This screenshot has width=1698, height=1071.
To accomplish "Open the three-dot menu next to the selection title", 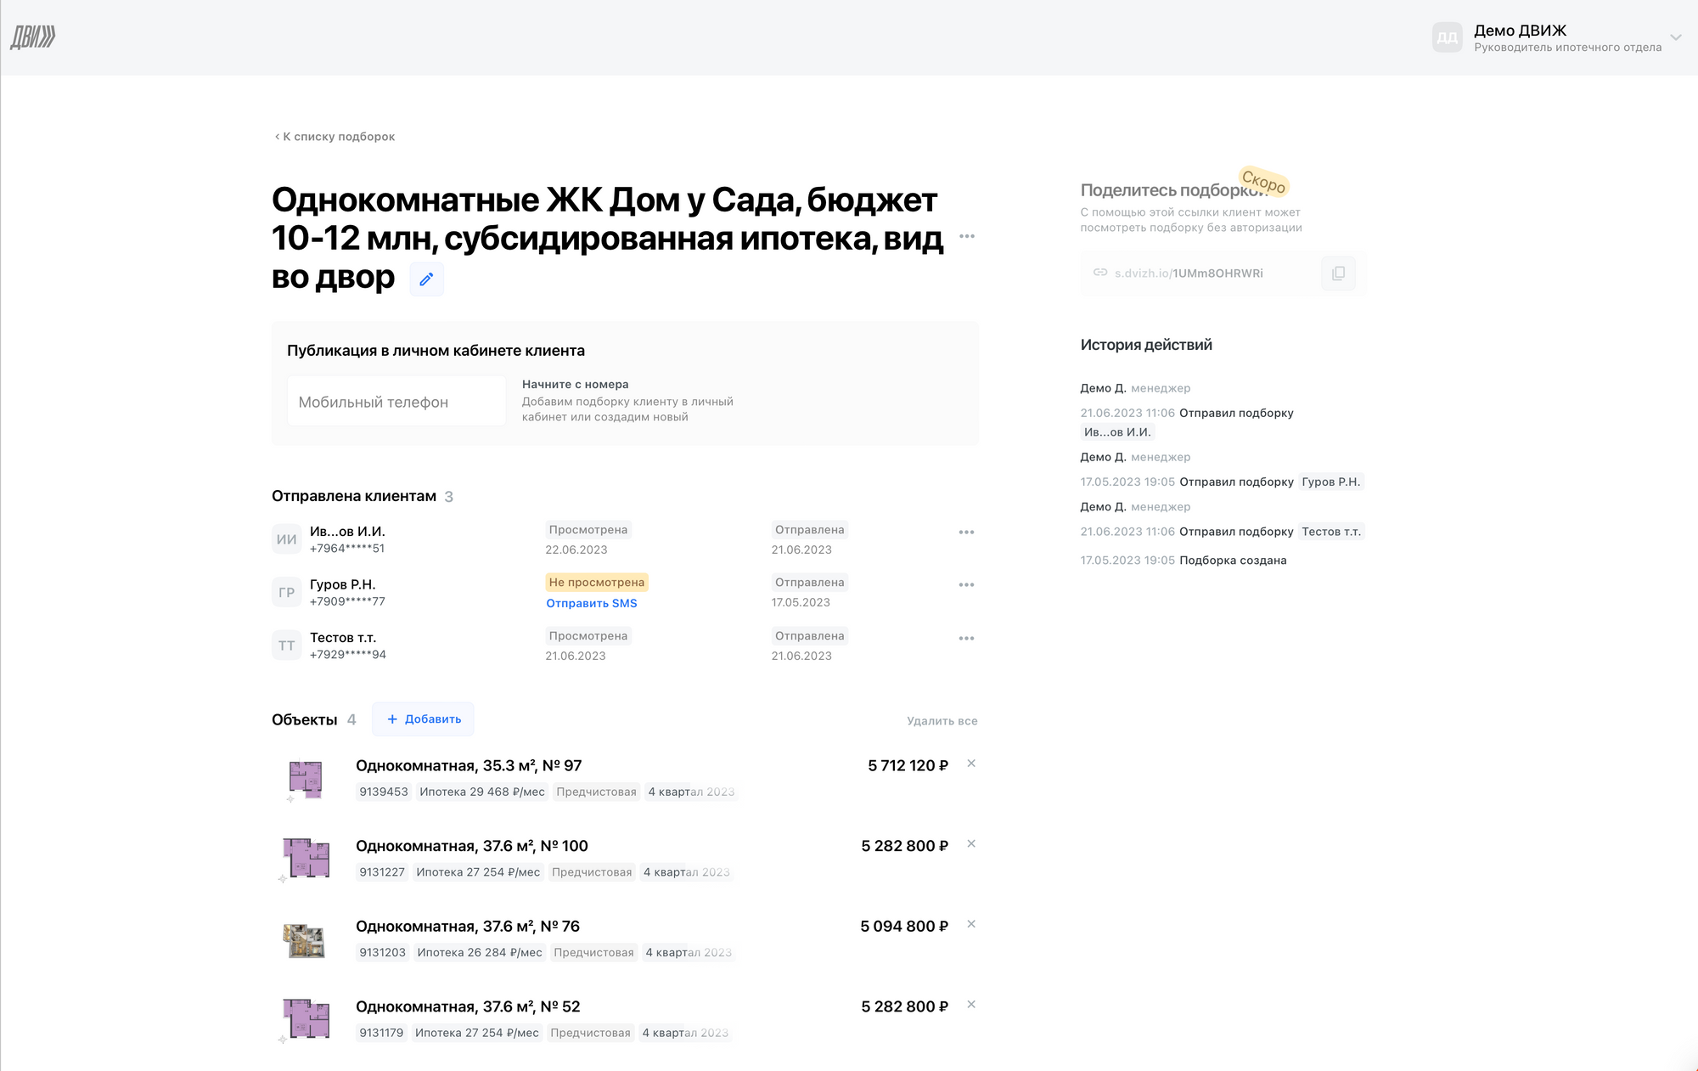I will coord(967,236).
